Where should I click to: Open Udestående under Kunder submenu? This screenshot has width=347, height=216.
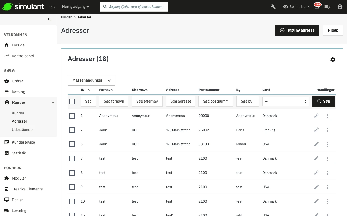pyautogui.click(x=22, y=130)
